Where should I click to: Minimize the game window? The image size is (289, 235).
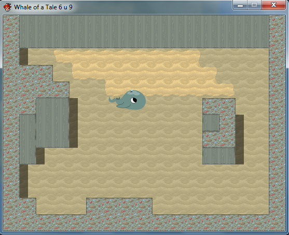pos(240,5)
